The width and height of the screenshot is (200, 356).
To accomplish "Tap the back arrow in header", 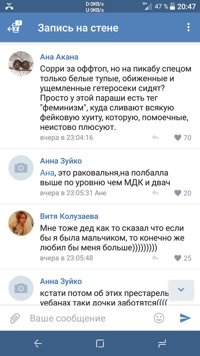I will tap(14, 28).
